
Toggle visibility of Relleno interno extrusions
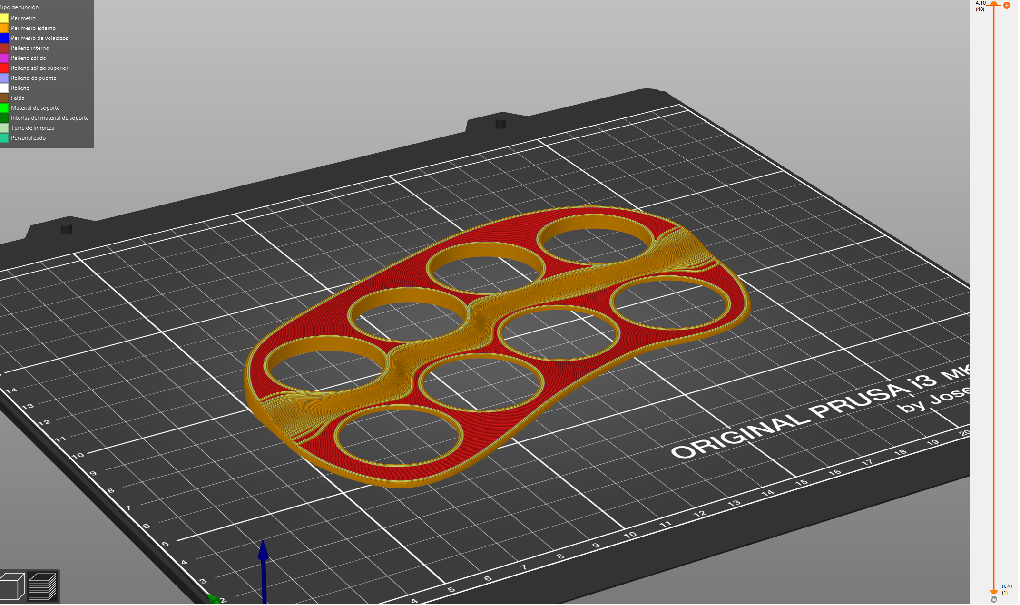29,48
